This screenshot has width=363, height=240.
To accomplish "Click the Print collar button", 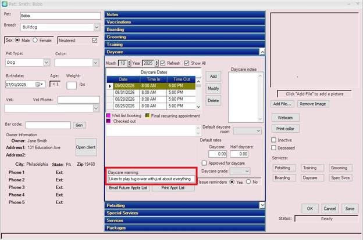I will point(285,128).
